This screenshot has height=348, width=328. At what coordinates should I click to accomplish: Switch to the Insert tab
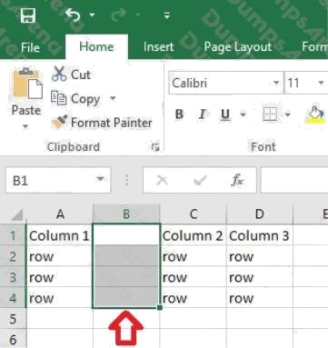coord(158,47)
